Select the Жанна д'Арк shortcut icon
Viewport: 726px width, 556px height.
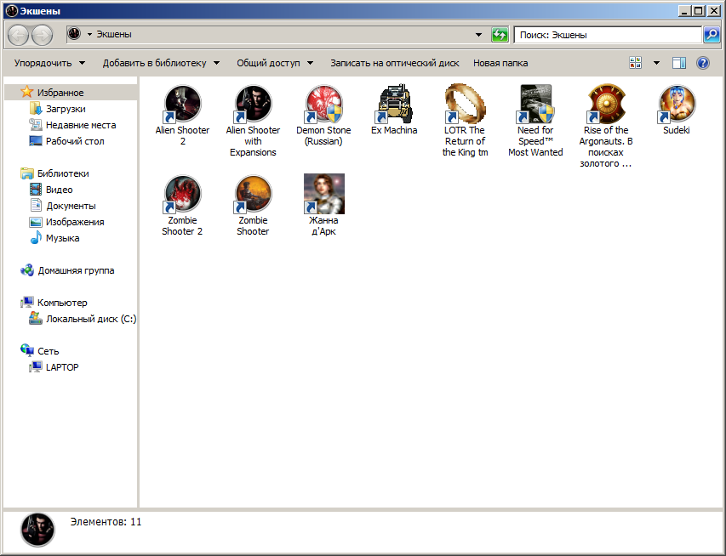tap(323, 194)
